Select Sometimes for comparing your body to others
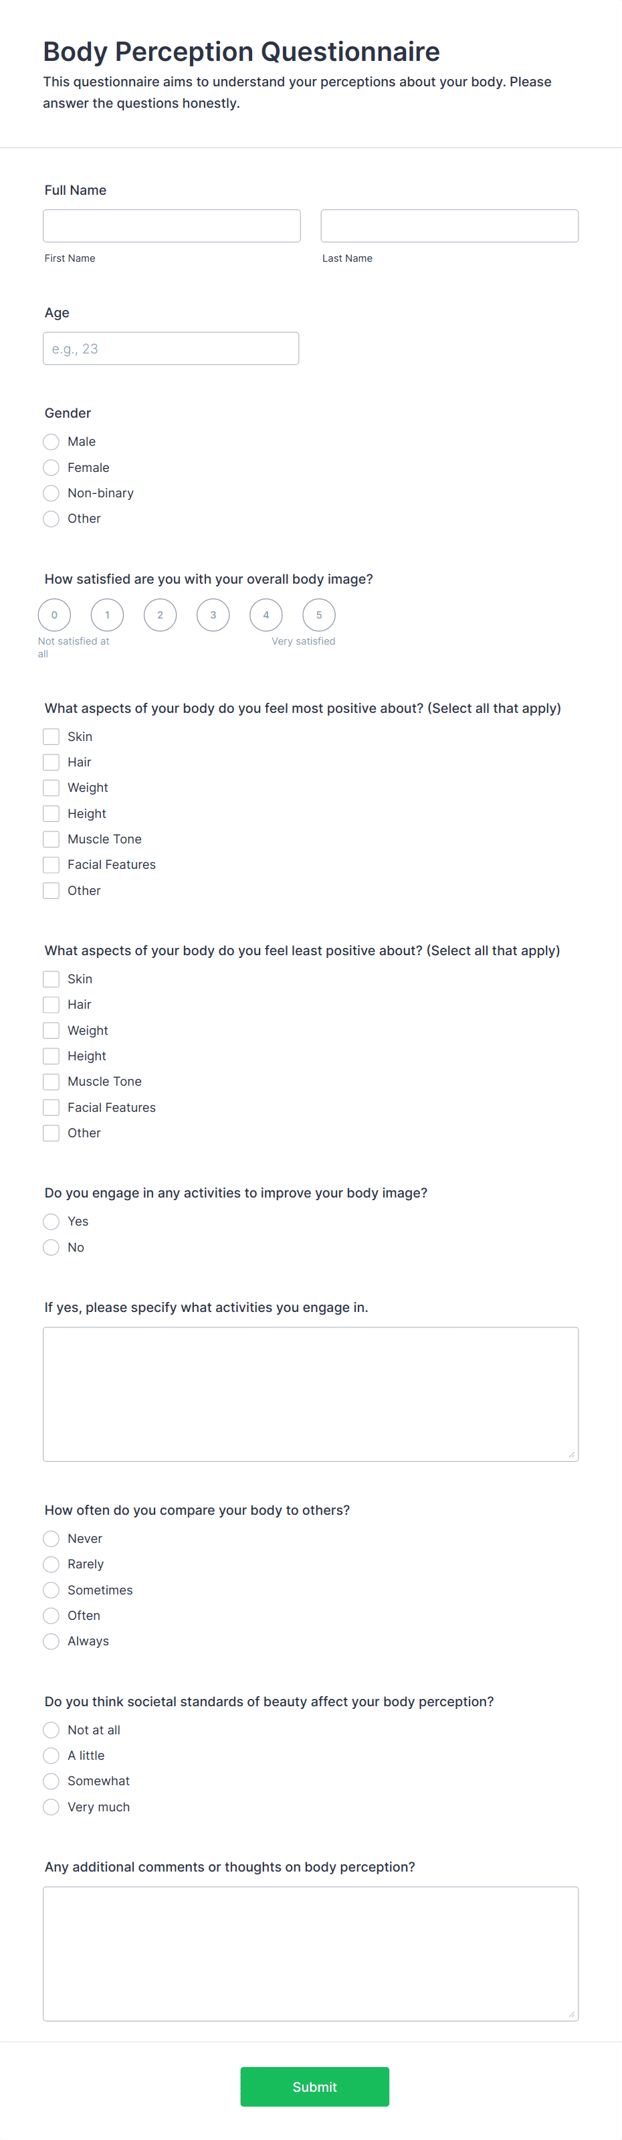The width and height of the screenshot is (622, 2140). pos(51,1589)
